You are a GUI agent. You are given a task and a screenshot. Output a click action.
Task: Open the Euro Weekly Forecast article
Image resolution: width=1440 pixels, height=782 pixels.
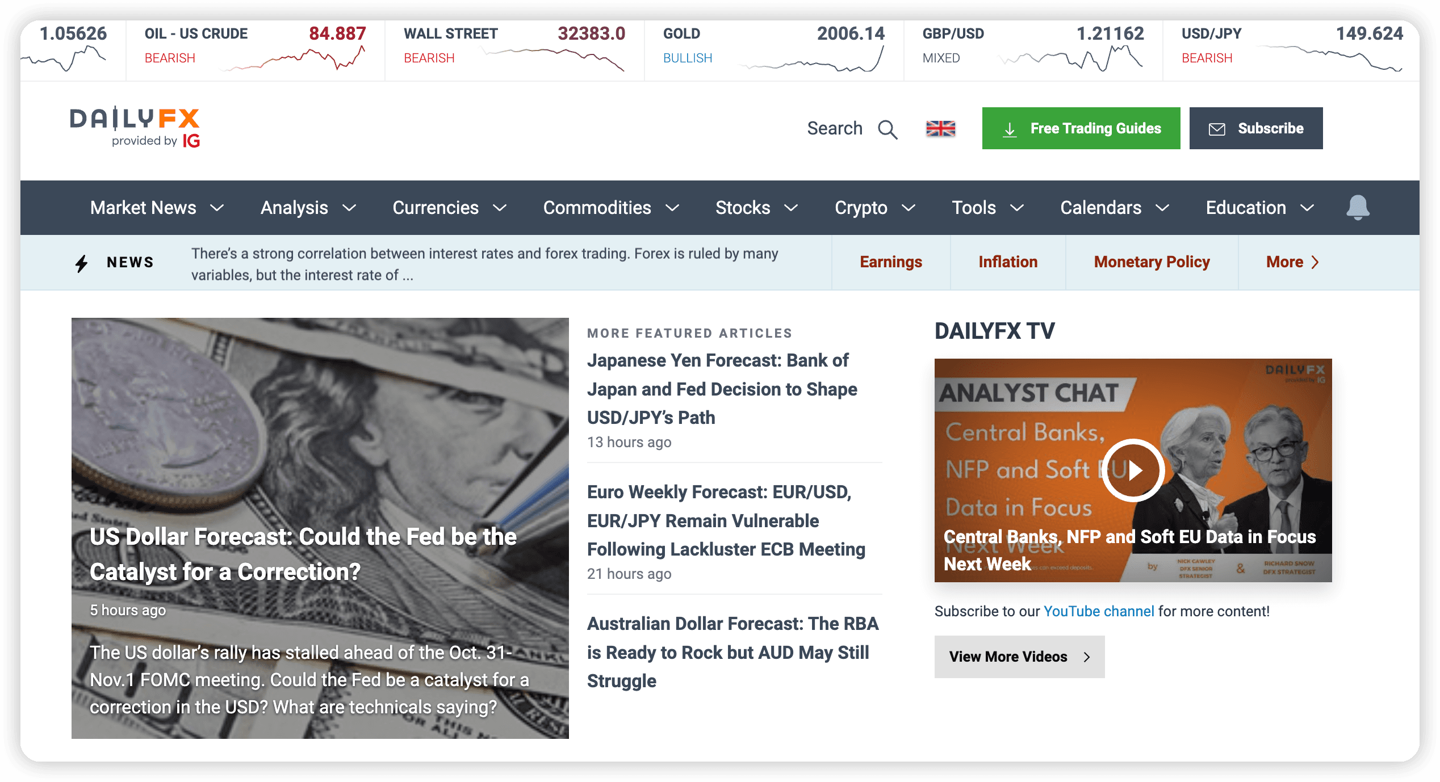pyautogui.click(x=726, y=520)
